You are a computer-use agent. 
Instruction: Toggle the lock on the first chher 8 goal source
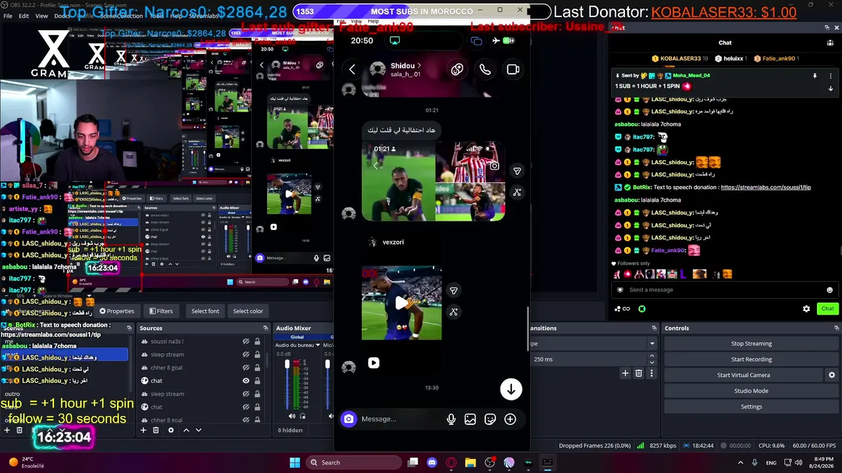point(257,368)
